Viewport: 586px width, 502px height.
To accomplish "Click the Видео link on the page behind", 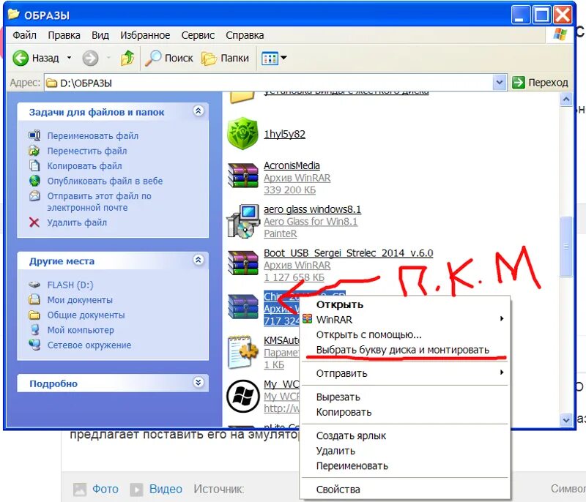I will 166,489.
